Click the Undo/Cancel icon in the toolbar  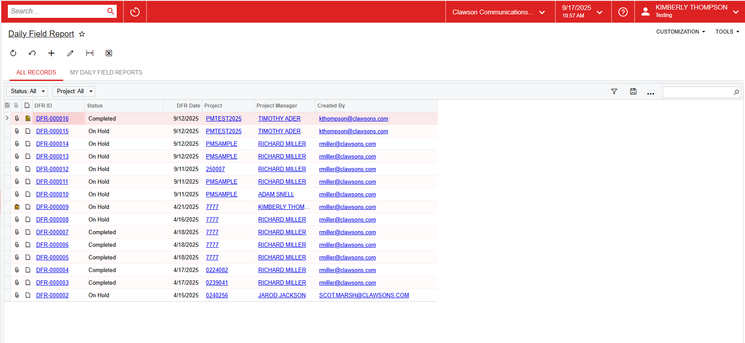point(32,53)
